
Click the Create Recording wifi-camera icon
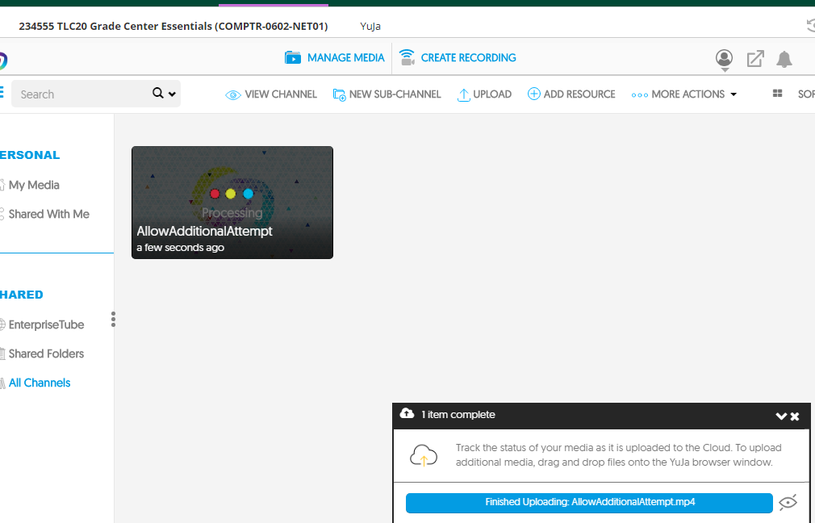407,57
